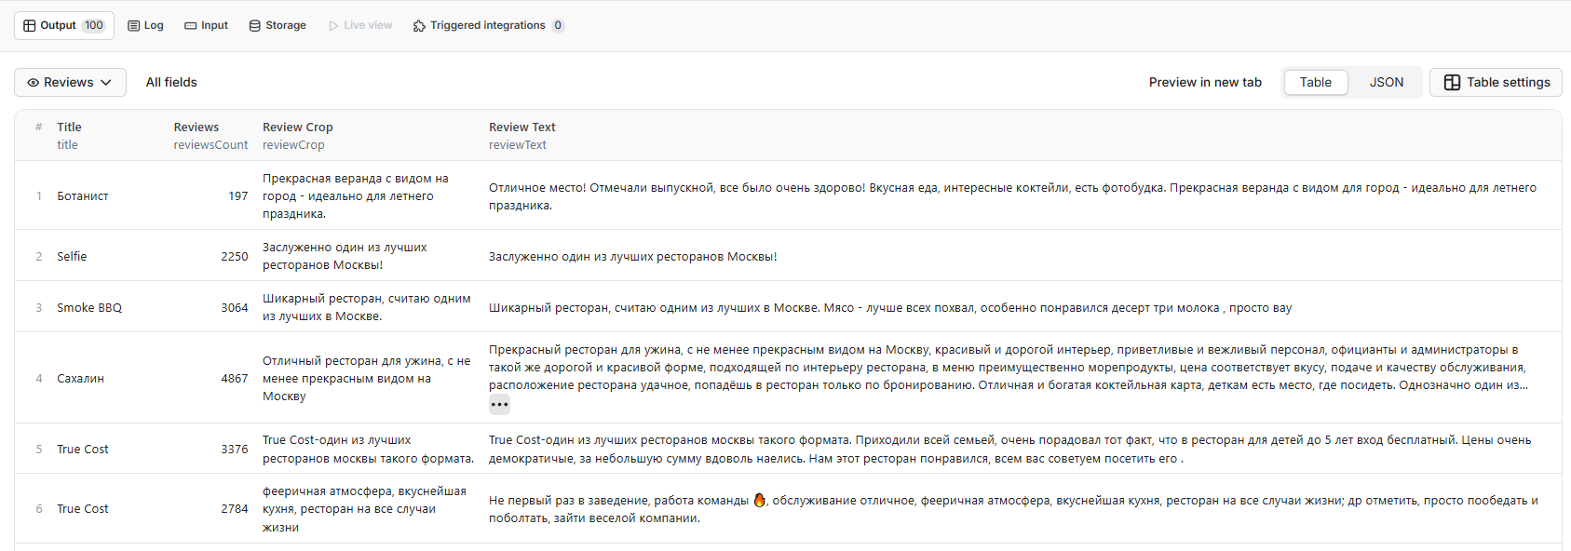Screen dimensions: 1571x551
Task: Open Triggered integrations tab
Action: (488, 25)
